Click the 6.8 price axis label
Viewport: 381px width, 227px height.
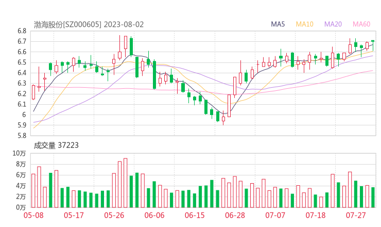point(22,31)
